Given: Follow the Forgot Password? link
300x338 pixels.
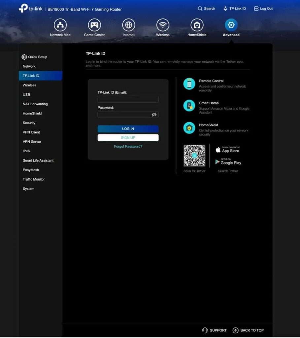Looking at the screenshot, I should point(128,146).
